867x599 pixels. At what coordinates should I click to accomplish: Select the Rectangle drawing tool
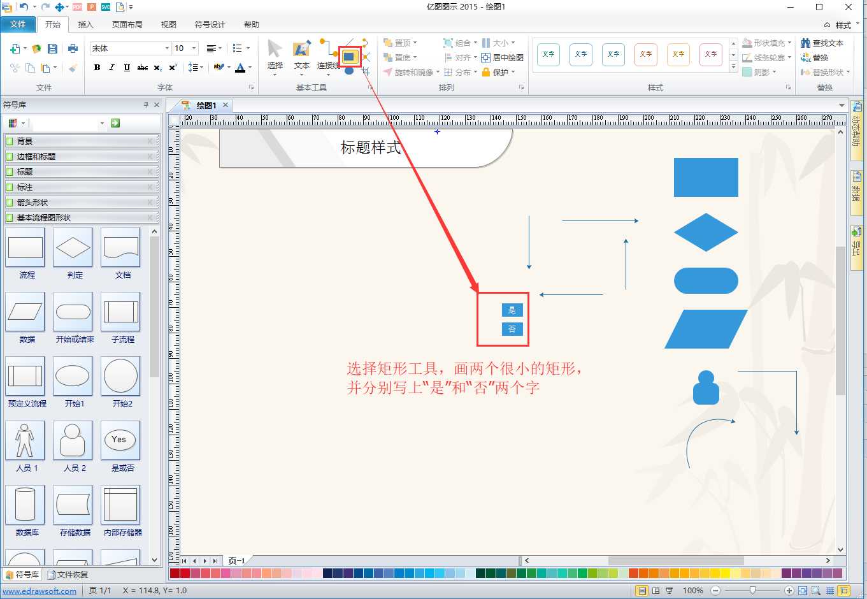click(348, 57)
